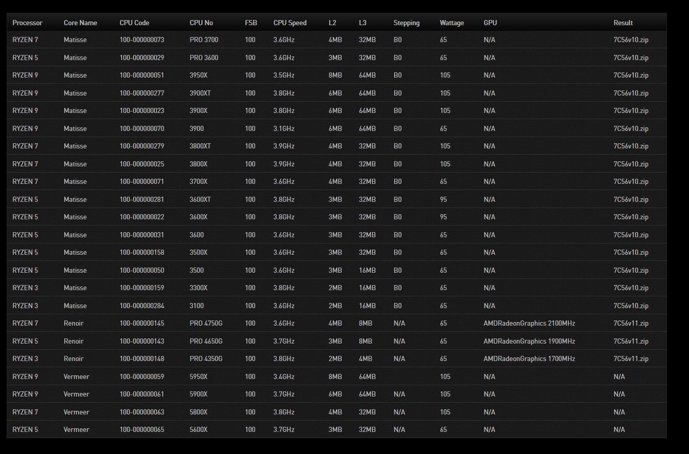689x454 pixels.
Task: Select CPU code 100-000000073
Action: [142, 40]
